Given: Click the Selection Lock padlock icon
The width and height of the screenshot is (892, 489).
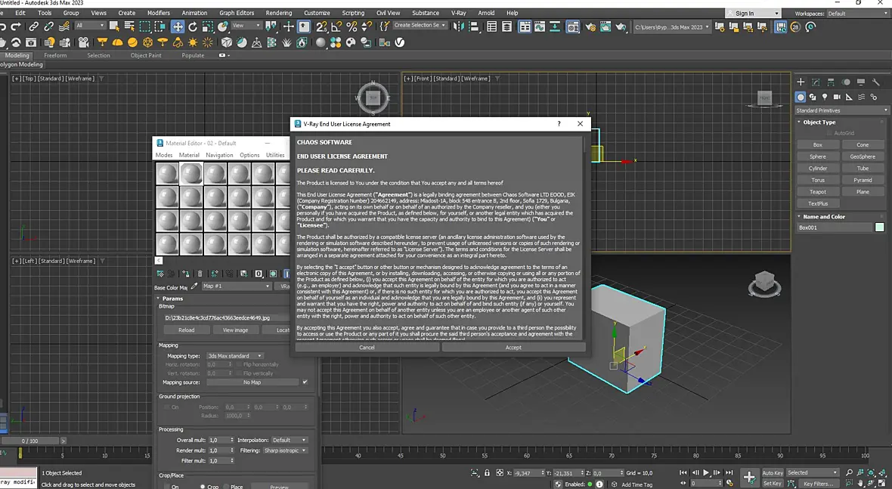Looking at the screenshot, I should pos(487,473).
